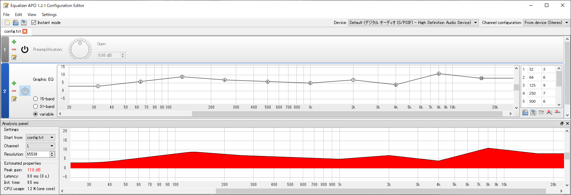Close the config.txt tab with red X
The image size is (571, 195).
point(25,31)
